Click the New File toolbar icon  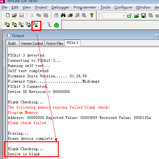[x=8, y=15]
